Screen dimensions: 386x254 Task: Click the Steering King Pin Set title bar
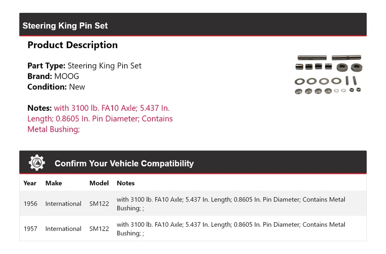[65, 26]
